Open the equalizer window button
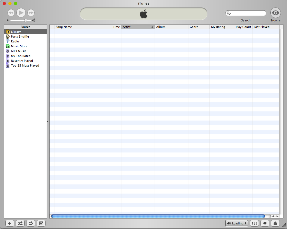Image resolution: width=287 pixels, height=229 pixels. (x=254, y=223)
